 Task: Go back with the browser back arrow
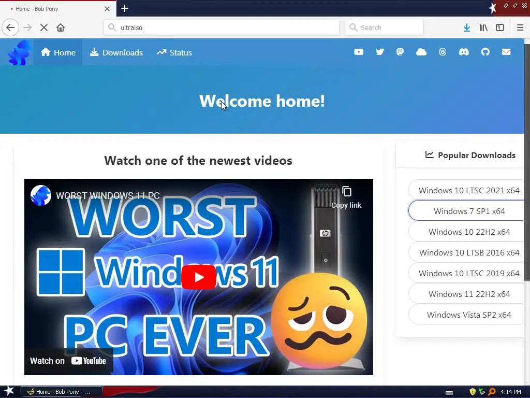point(10,27)
